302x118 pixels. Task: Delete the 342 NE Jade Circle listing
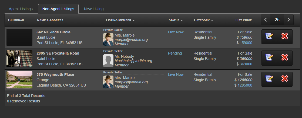coord(284,37)
